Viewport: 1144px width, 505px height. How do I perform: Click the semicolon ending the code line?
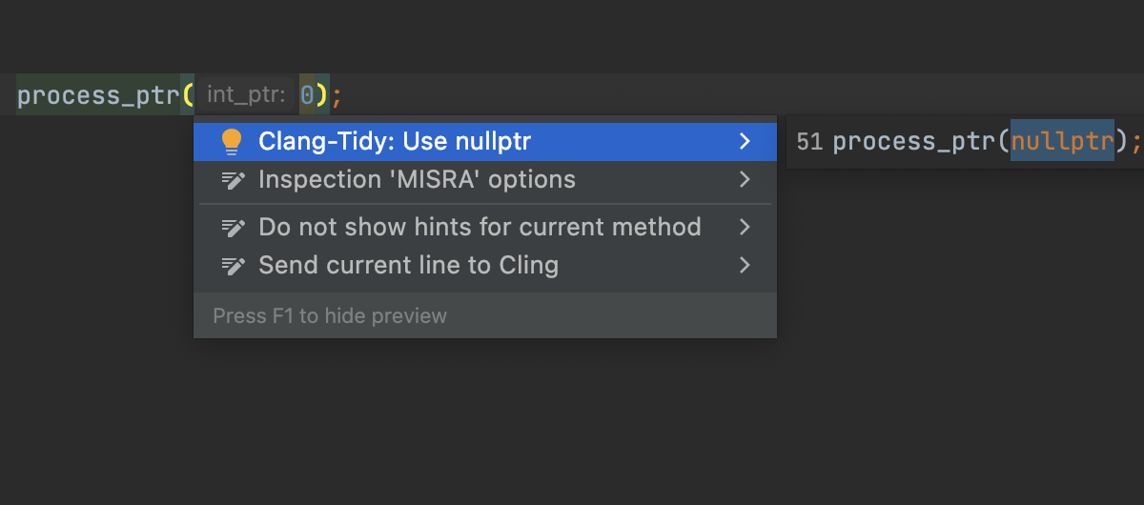point(337,95)
